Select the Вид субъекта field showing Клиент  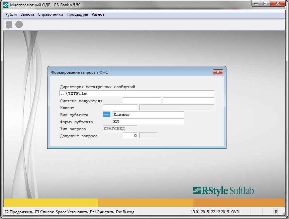click(148, 115)
